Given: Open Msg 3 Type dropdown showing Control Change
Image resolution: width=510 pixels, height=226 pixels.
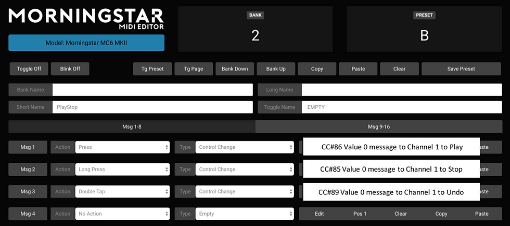Looking at the screenshot, I should click(245, 191).
